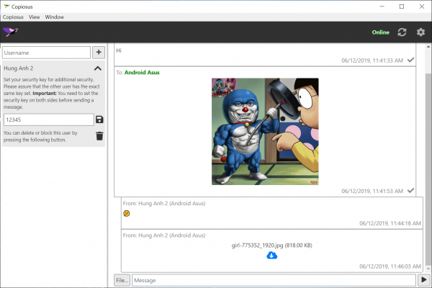
Task: Close the Copiosus window
Action: coord(422,6)
